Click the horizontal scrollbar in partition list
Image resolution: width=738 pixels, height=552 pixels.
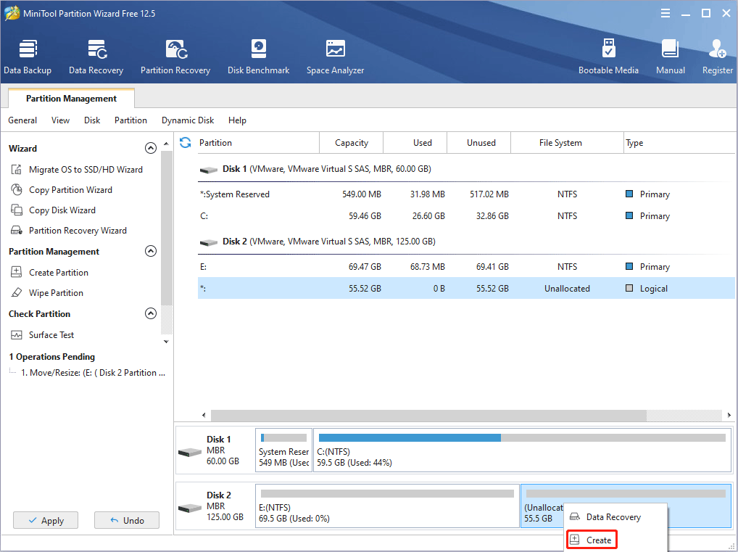click(428, 415)
